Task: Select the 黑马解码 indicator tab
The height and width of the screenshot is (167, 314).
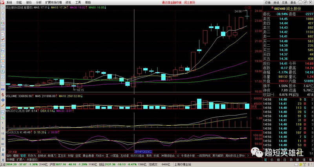Action: click(x=217, y=156)
